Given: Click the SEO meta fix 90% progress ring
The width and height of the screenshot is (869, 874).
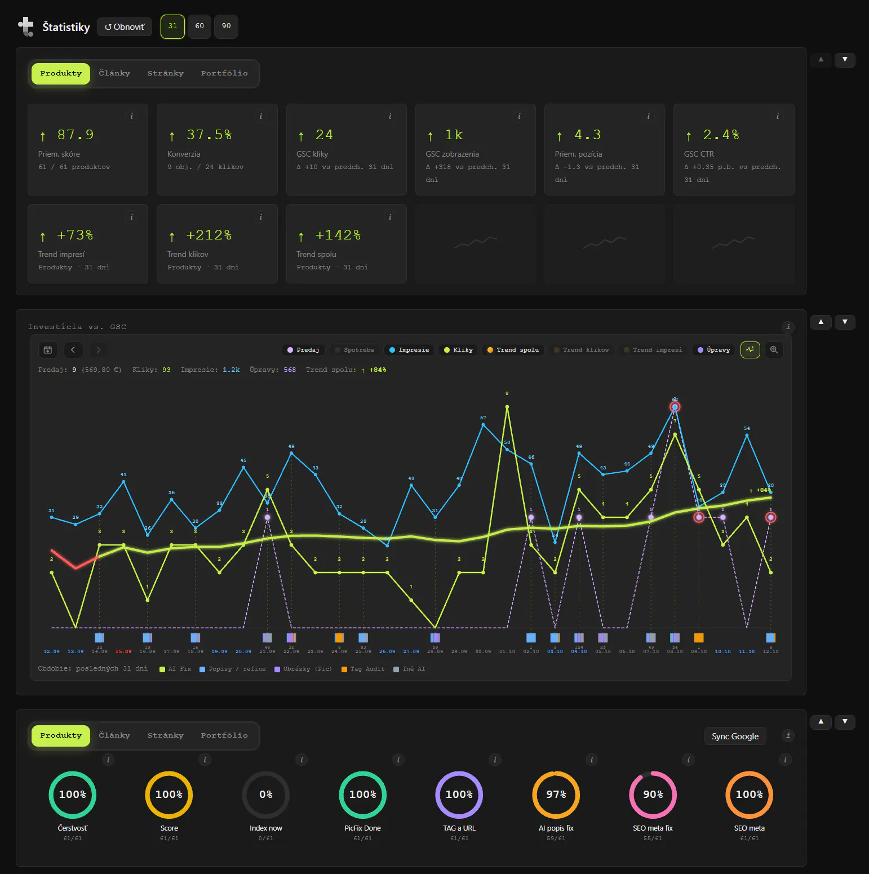Looking at the screenshot, I should coord(653,795).
